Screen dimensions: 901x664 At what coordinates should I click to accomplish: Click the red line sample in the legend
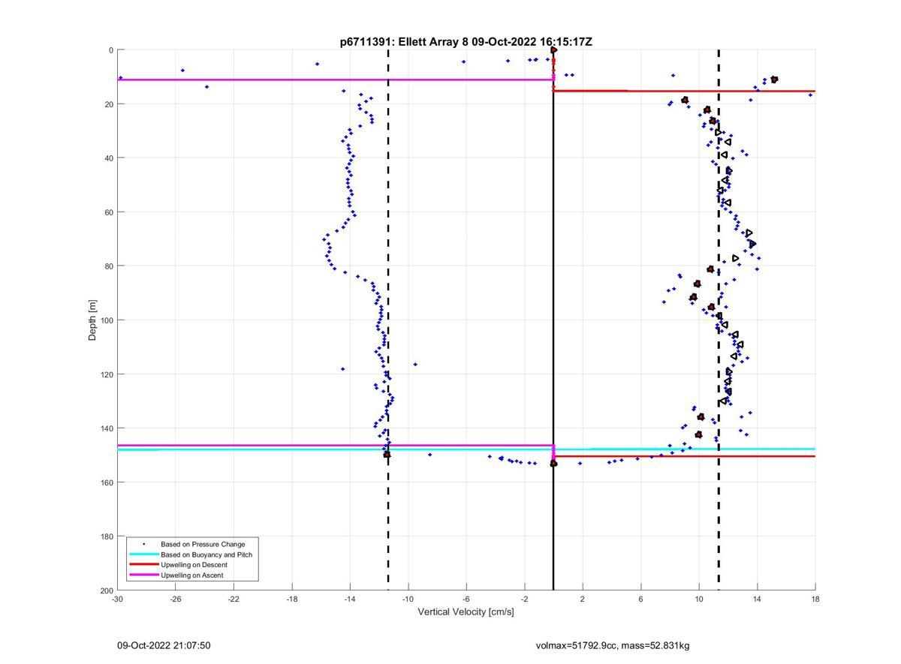[143, 565]
